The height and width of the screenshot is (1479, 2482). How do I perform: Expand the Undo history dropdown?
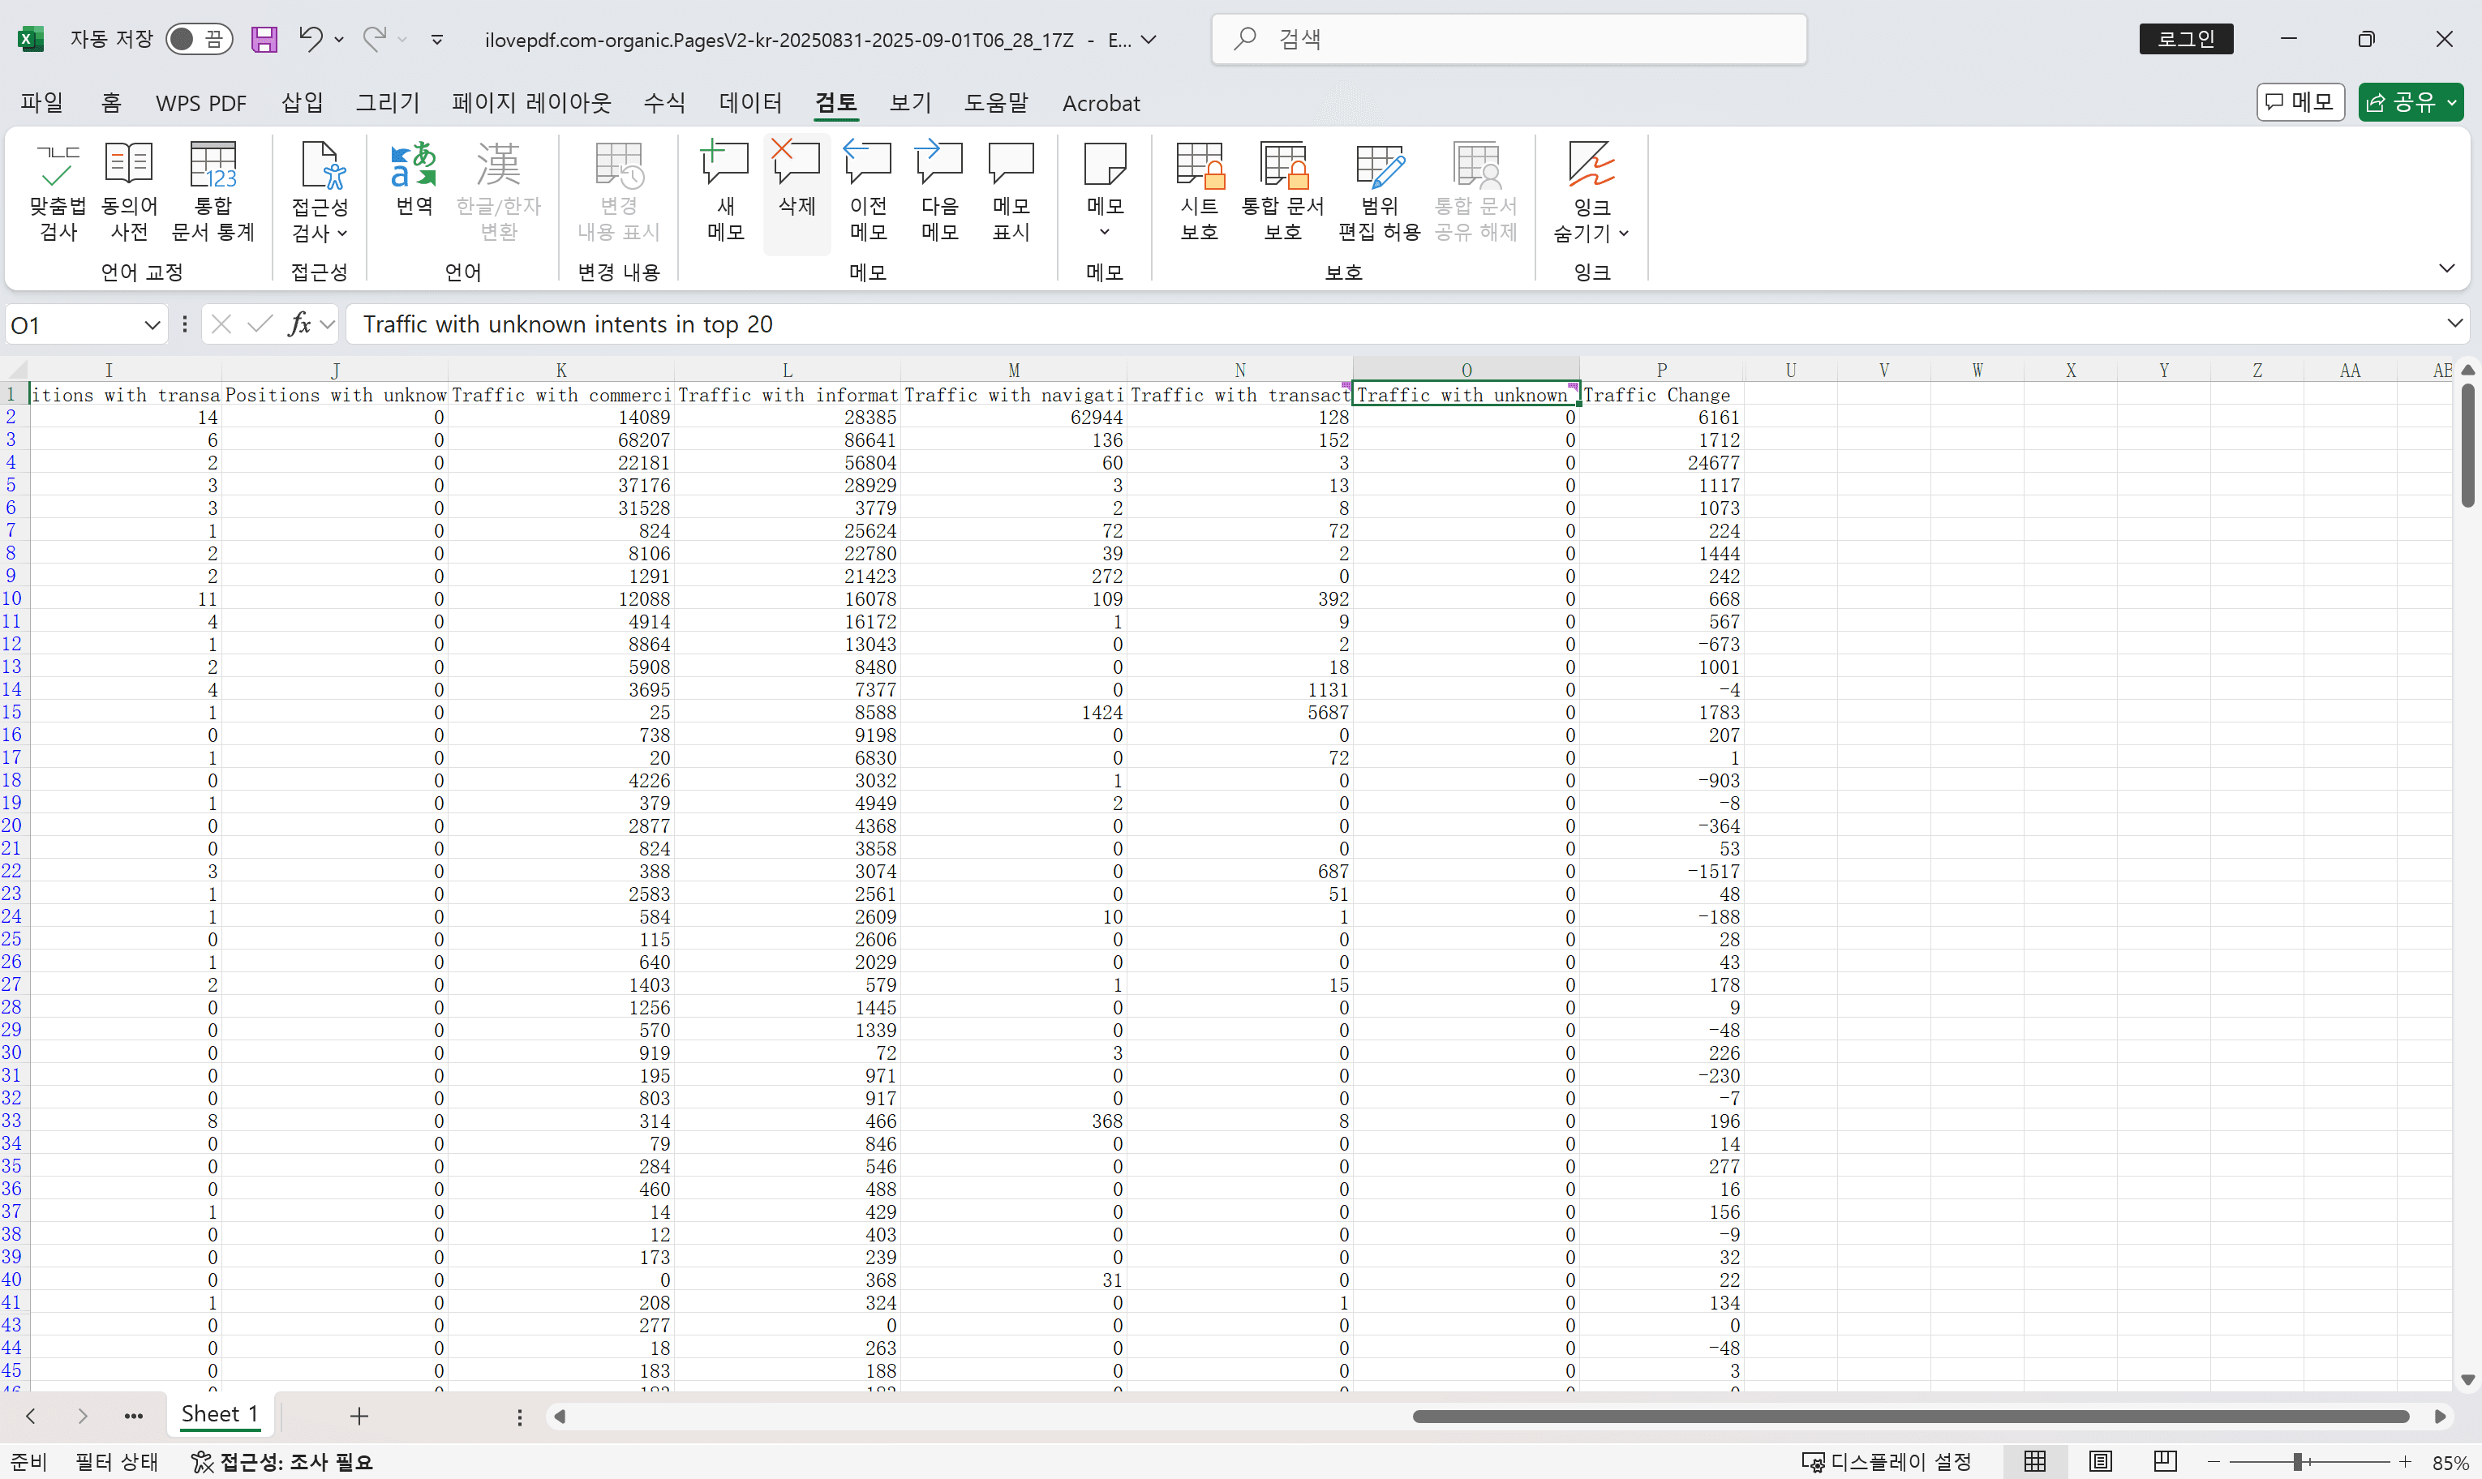click(339, 40)
